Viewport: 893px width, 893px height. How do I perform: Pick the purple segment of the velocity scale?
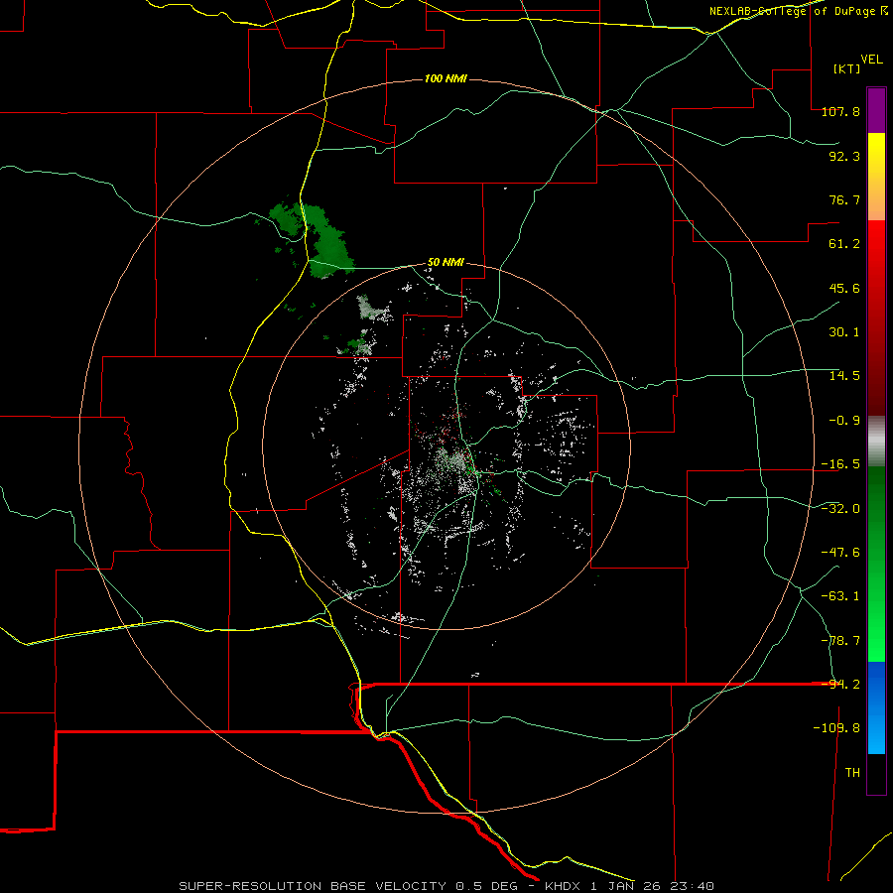click(x=876, y=110)
